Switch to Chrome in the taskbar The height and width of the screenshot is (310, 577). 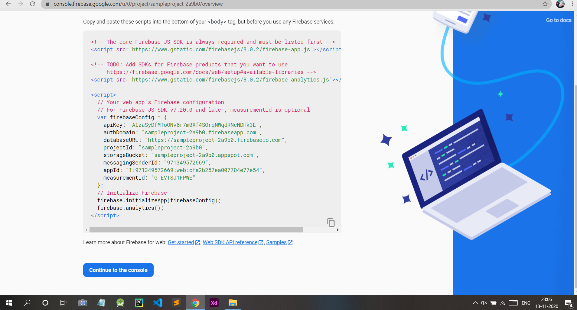tap(195, 302)
